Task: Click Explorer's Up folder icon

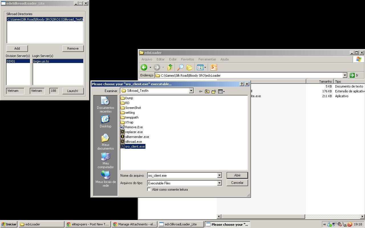Action: [x=170, y=67]
